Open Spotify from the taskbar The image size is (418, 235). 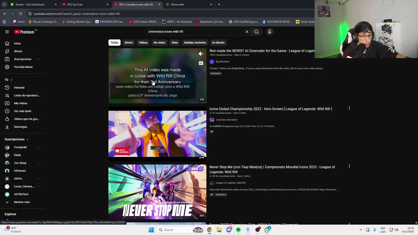coord(238,230)
